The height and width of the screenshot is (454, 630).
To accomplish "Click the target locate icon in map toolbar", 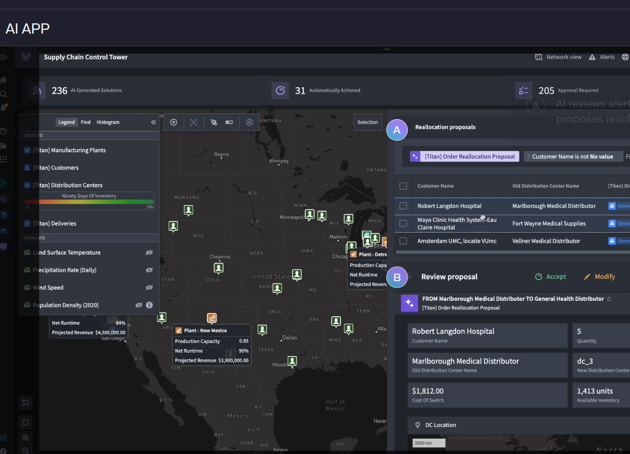I will coord(174,122).
